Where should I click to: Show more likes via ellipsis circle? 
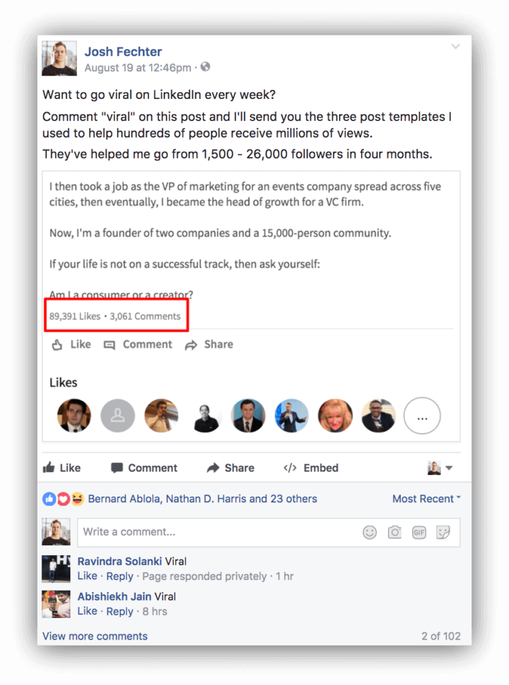pyautogui.click(x=422, y=415)
